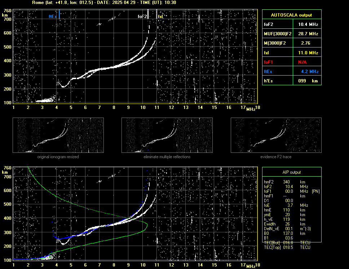Click the TEC[Bot] 016.8 TECU row
Screen dimensions: 349x269
pyautogui.click(x=287, y=243)
